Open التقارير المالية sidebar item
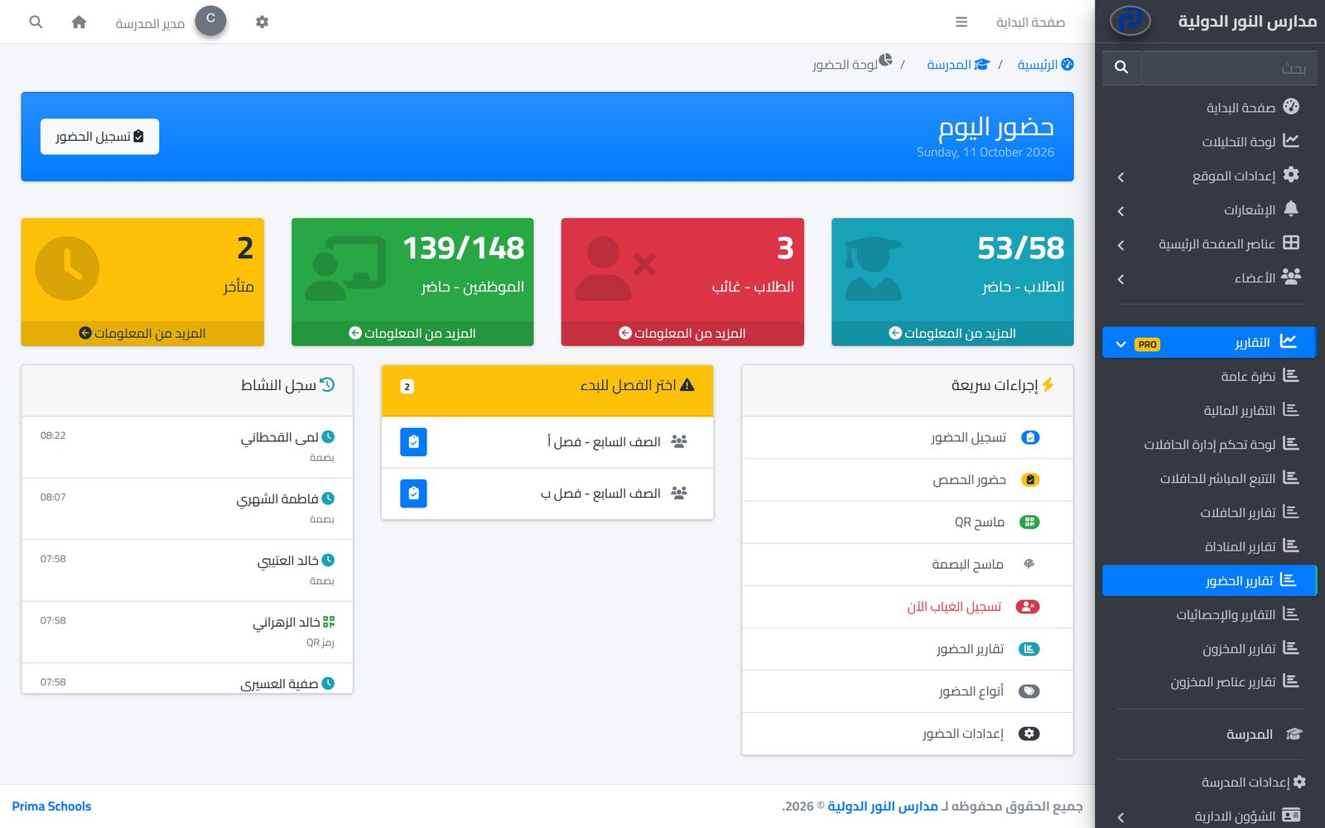Screen dimensions: 1325x828 tap(1209, 411)
